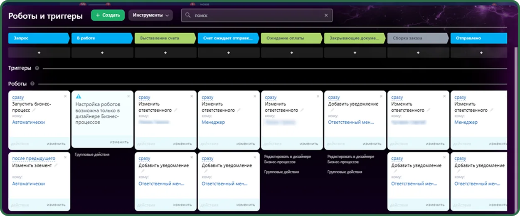Viewport: 520px width, 216px height.
Task: Open the Инструменты dropdown
Action: point(150,15)
